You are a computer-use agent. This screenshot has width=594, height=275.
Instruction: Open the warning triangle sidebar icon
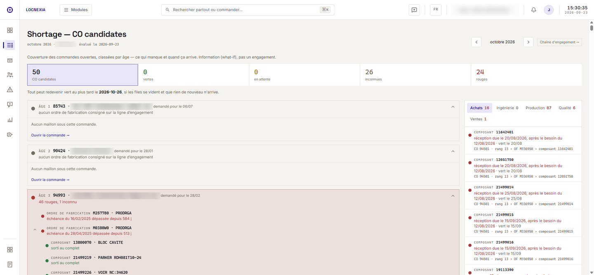click(x=10, y=90)
